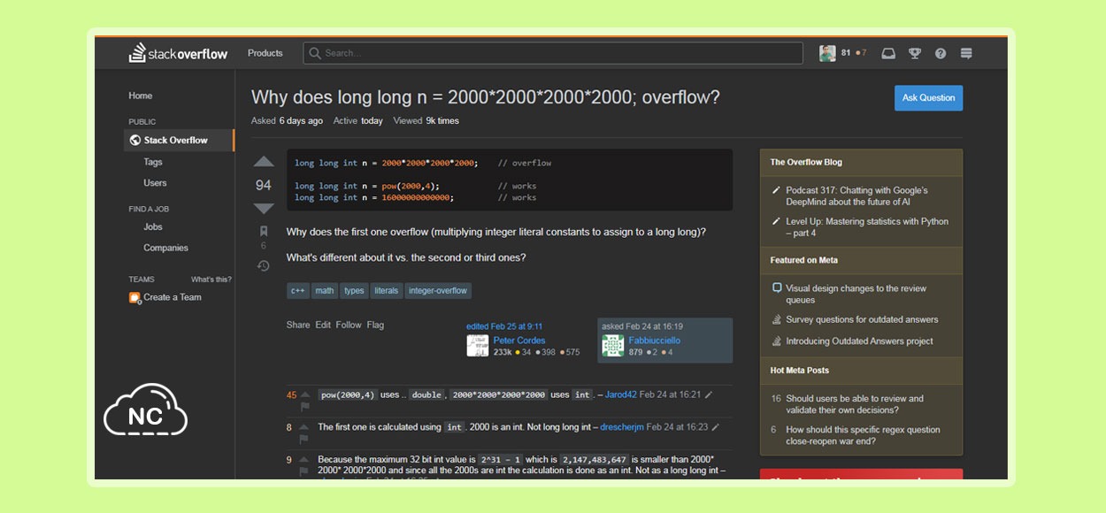
Task: Open Fabbiucciello profile link
Action: click(655, 341)
